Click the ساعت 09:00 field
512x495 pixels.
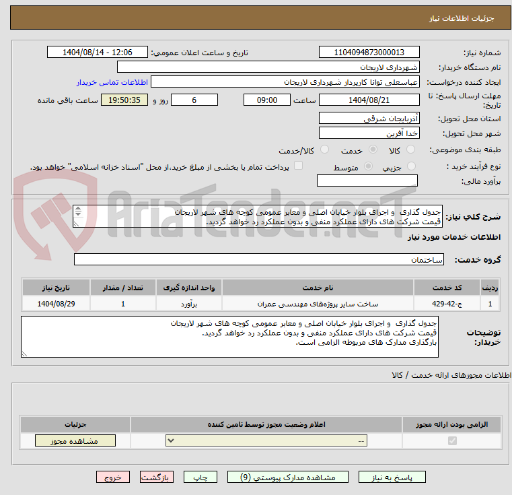[x=267, y=100]
